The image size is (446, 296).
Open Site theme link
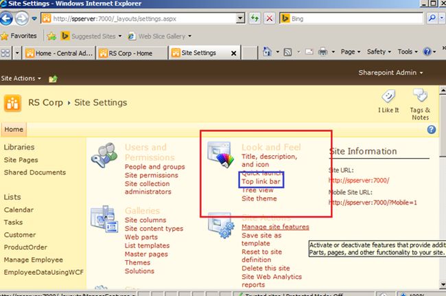[x=259, y=198]
